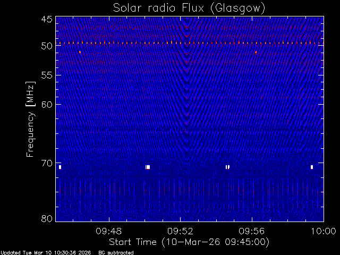Select the 'Start Time (10-Mar-26 09:45:00)' label
340x255 pixels.
[189, 242]
